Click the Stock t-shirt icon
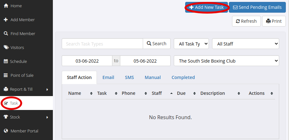Screen dimensions: 289x140 click(x=6, y=117)
